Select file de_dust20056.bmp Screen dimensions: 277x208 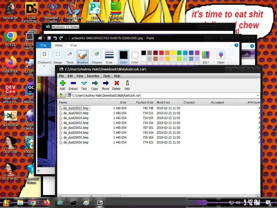pos(76,142)
